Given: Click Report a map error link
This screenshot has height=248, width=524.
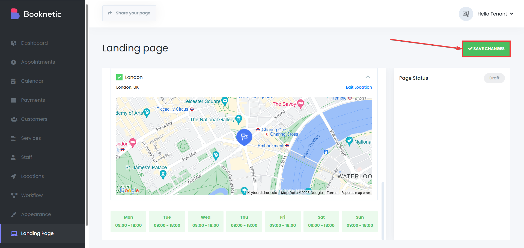Looking at the screenshot, I should (x=356, y=193).
